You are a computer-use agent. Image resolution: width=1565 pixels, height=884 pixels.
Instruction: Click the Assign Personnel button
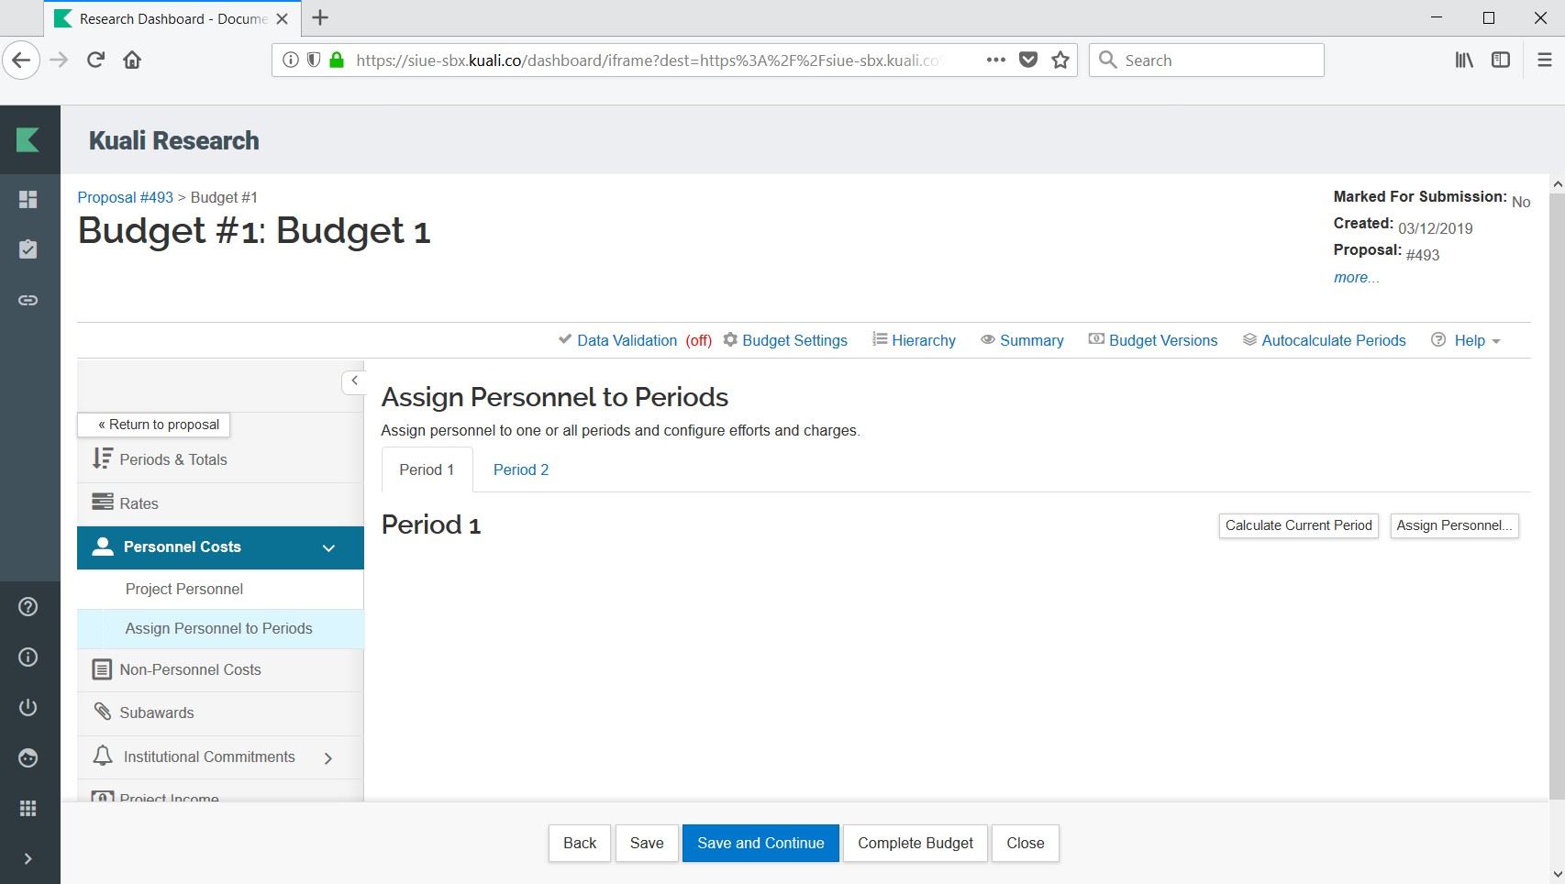[1453, 525]
